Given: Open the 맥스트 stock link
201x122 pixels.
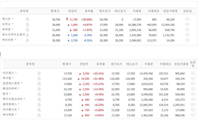Looking at the screenshot, I should pyautogui.click(x=6, y=19).
